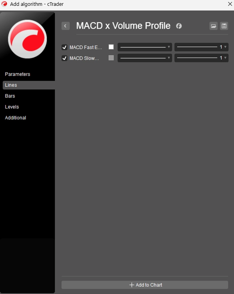The image size is (234, 294).
Task: Save parameters with the floppy disk icon
Action: tap(224, 26)
